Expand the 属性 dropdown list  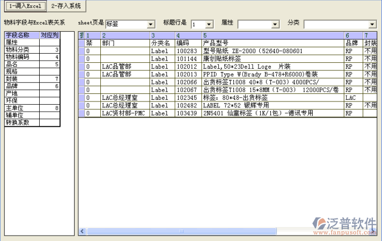275,25
